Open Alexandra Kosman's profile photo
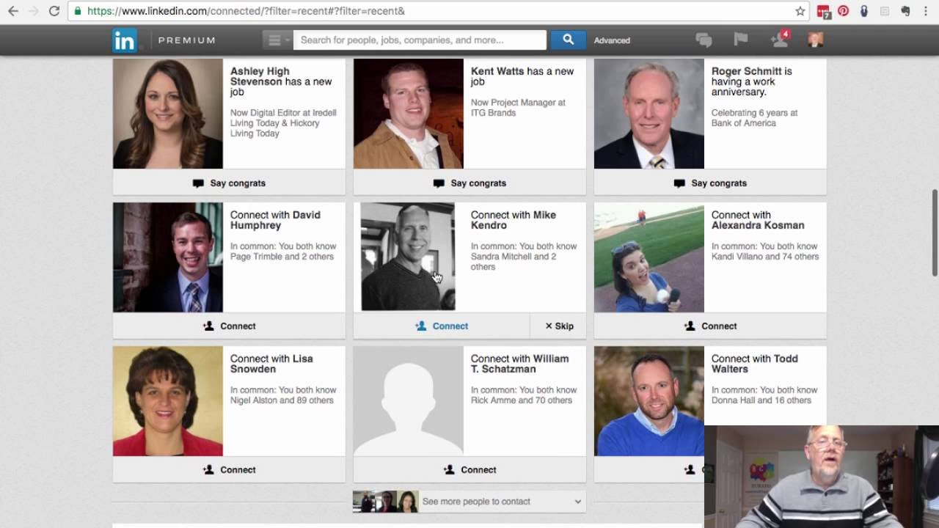 [649, 257]
